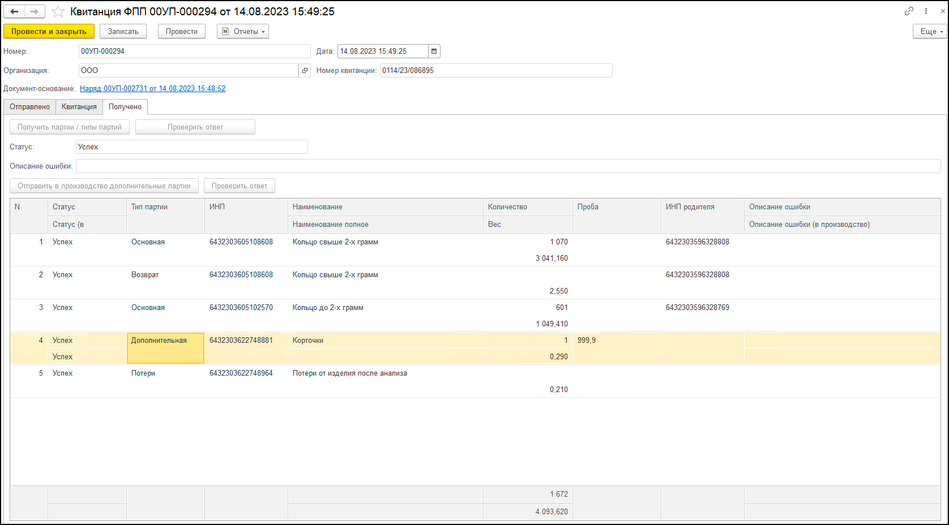Click the Записать button

(x=123, y=32)
